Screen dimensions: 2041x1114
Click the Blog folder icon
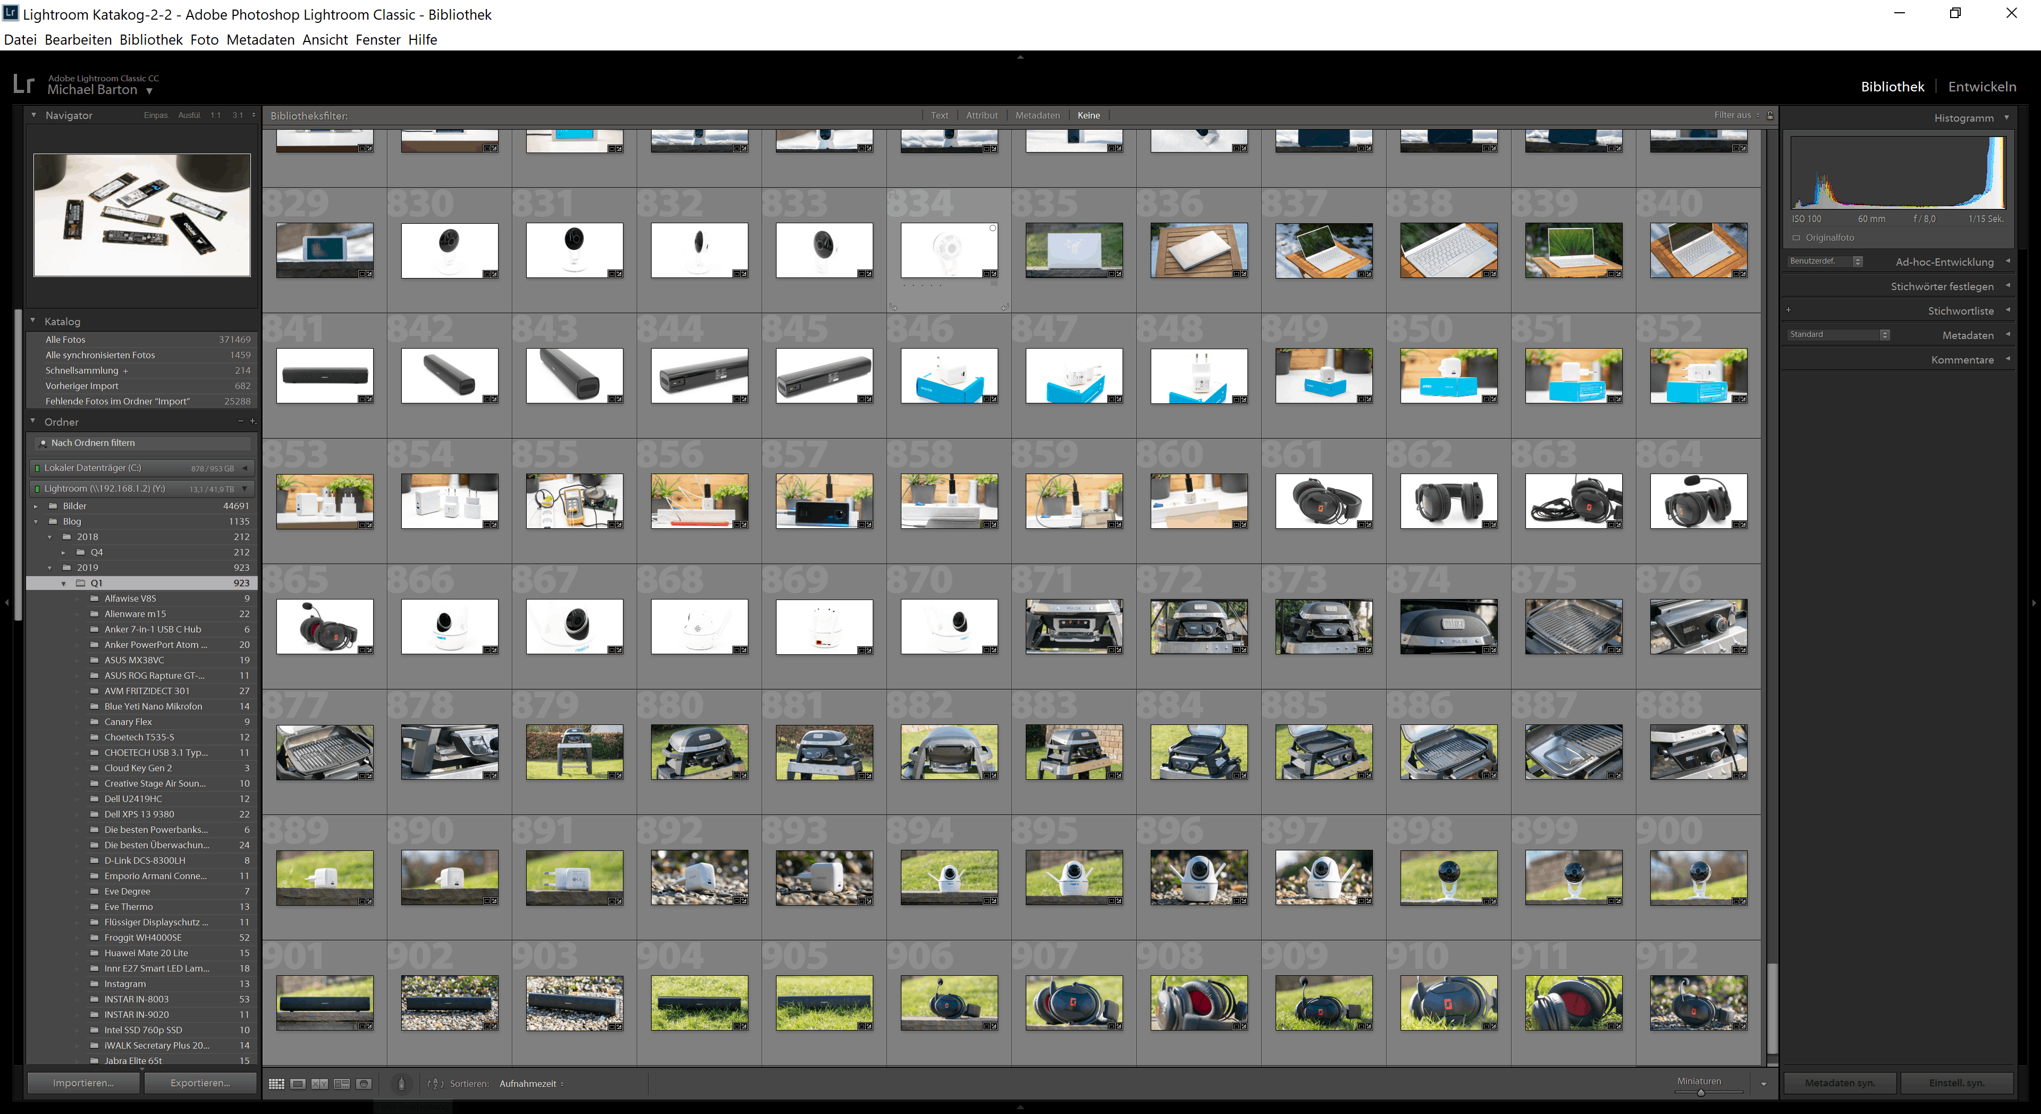53,521
